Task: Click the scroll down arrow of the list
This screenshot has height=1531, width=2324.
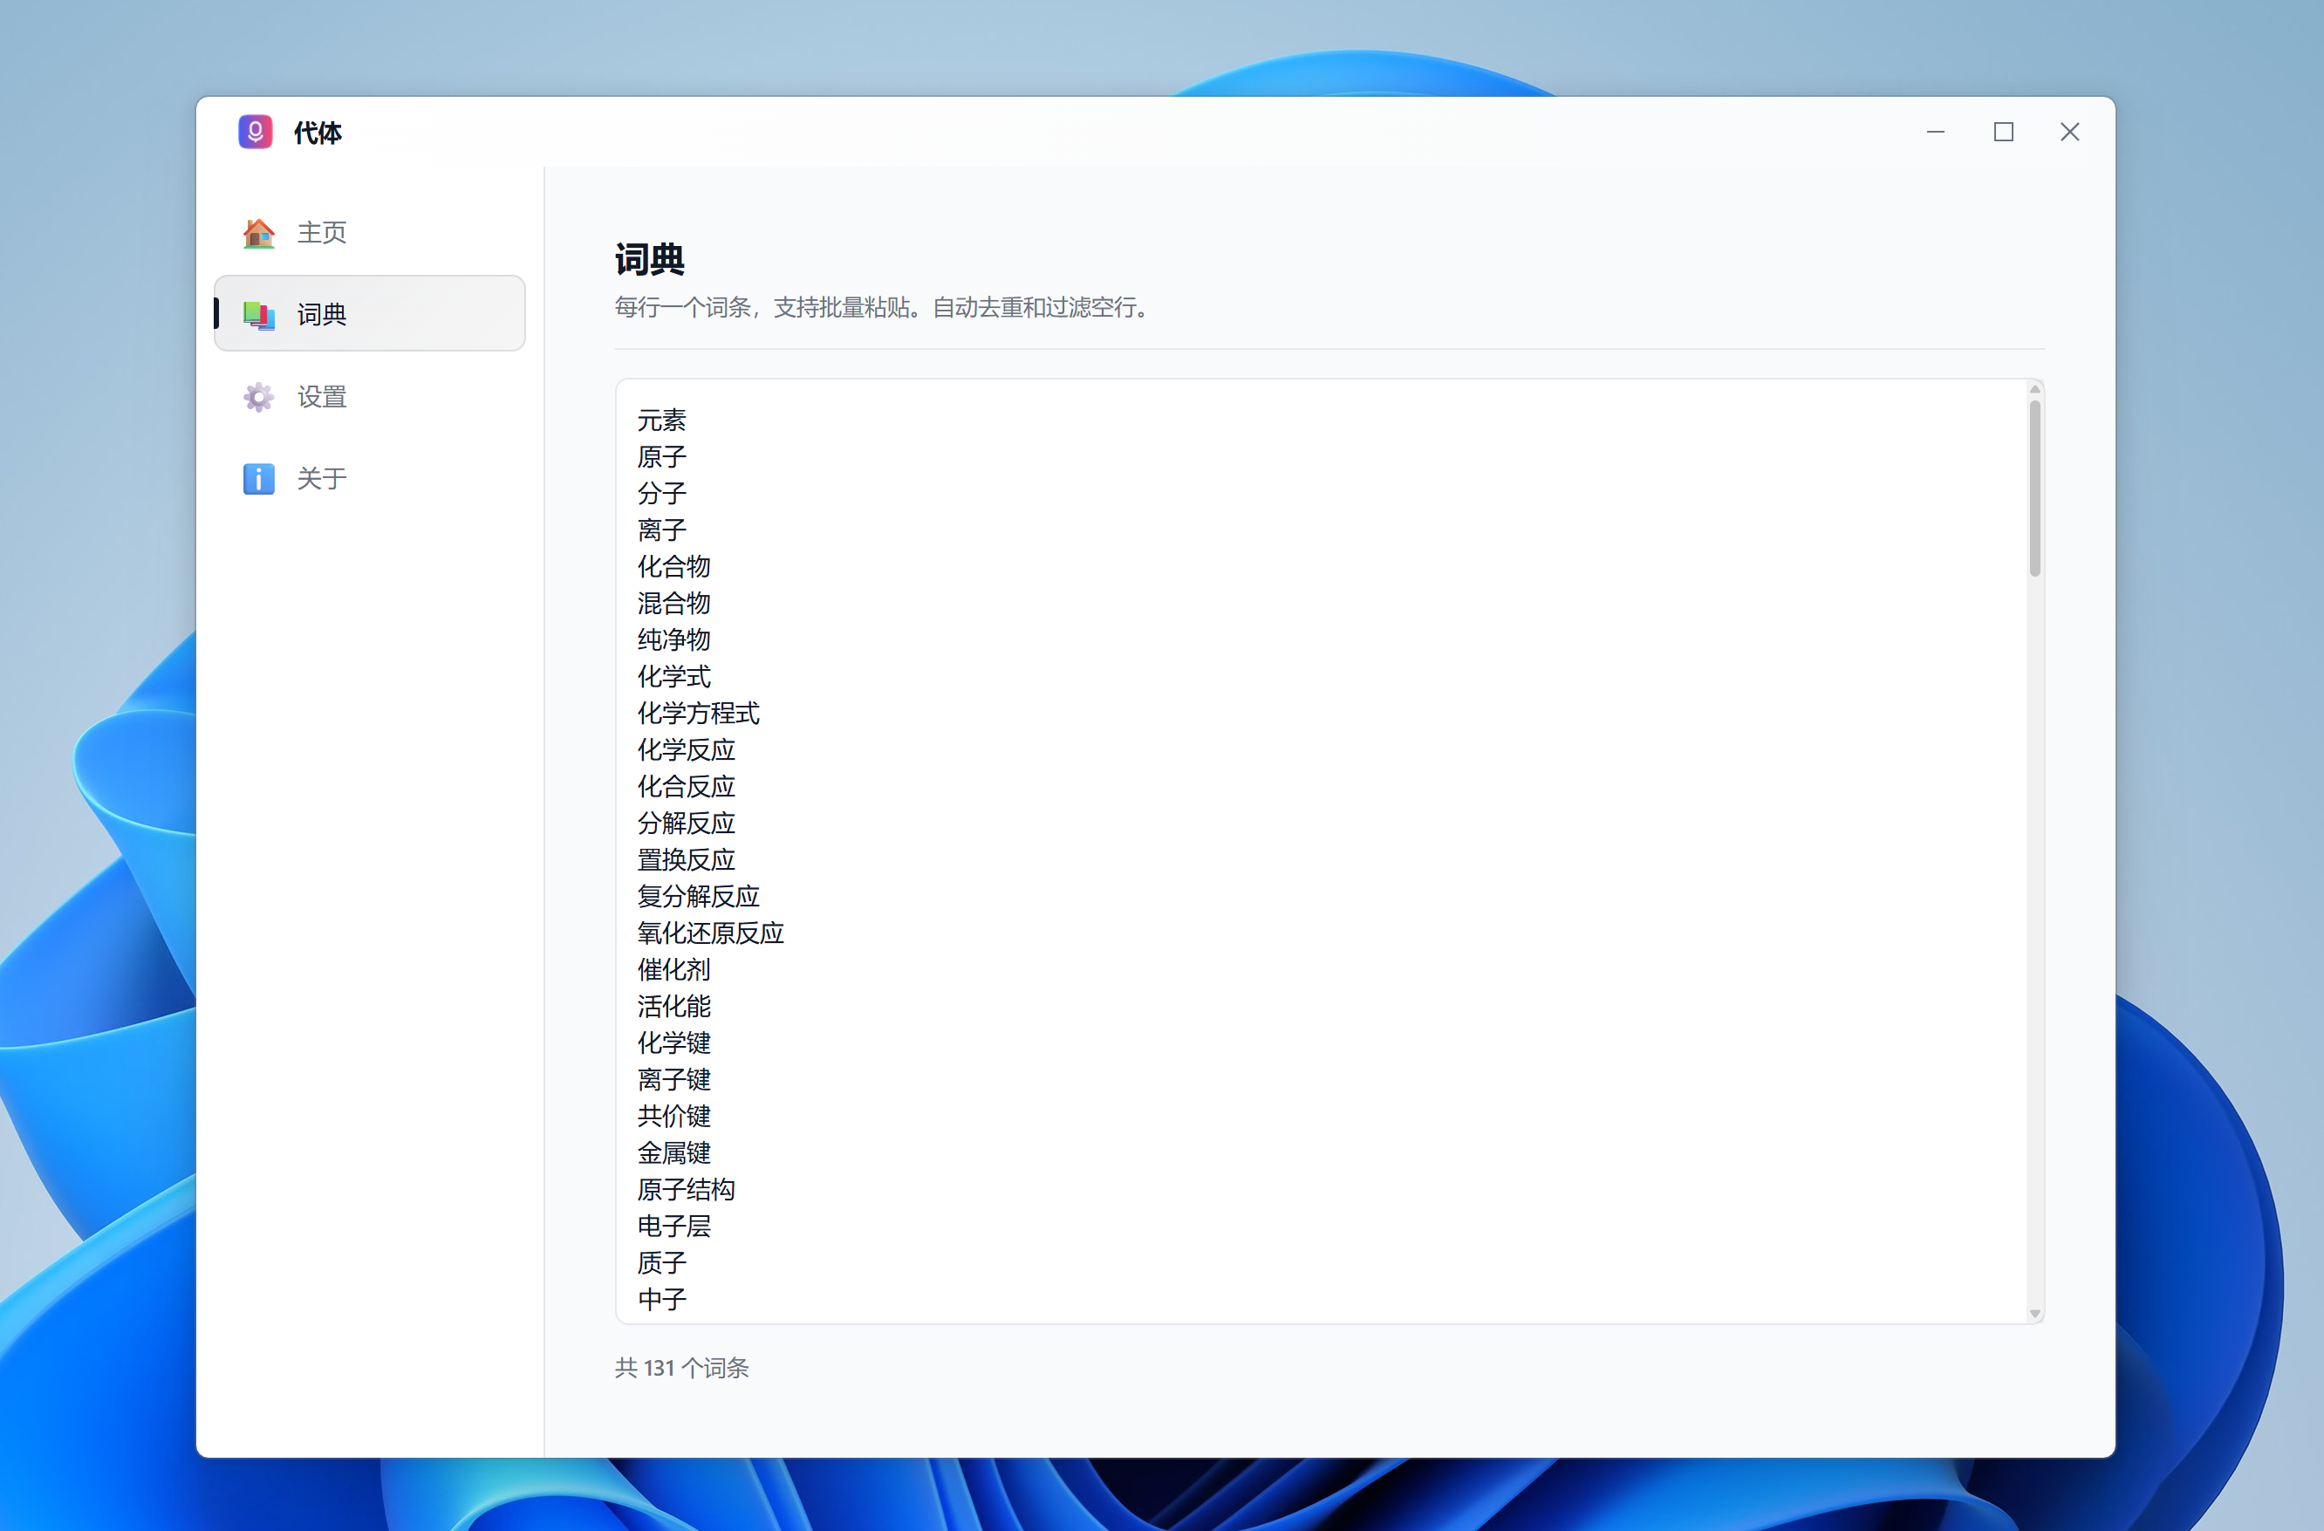Action: coord(2035,1313)
